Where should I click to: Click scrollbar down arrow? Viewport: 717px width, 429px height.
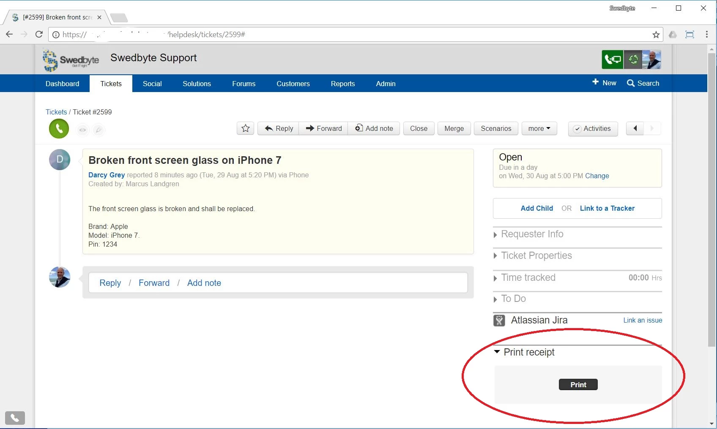[x=712, y=424]
